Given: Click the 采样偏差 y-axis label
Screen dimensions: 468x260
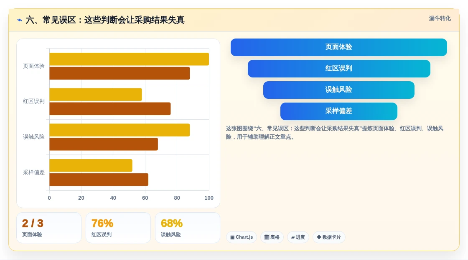Looking at the screenshot, I should (34, 172).
